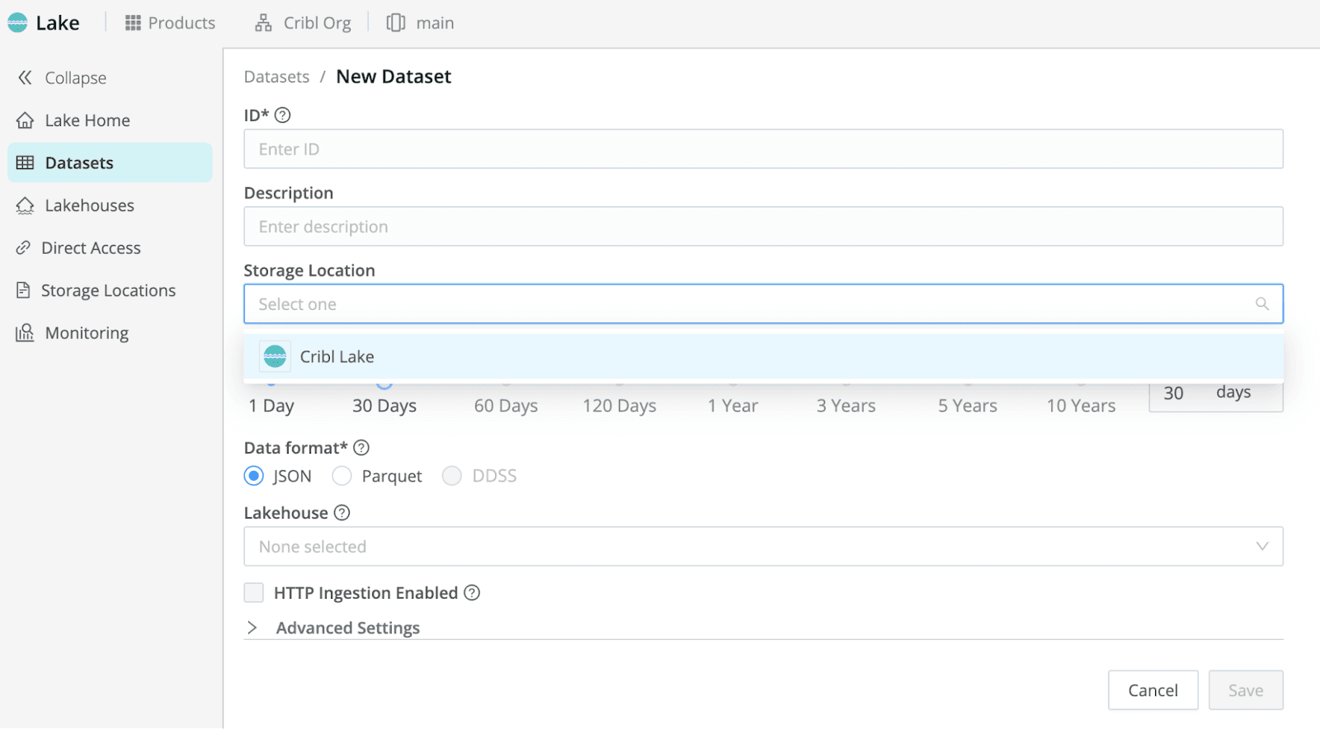Go to Lakehouses in the sidebar
The width and height of the screenshot is (1320, 729).
click(89, 205)
